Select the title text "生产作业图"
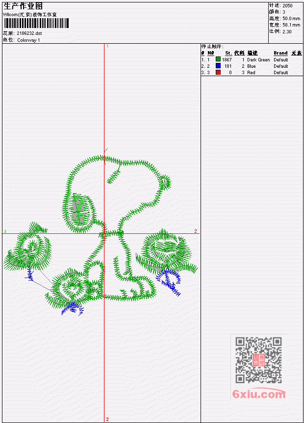304x423 pixels. (23, 6)
